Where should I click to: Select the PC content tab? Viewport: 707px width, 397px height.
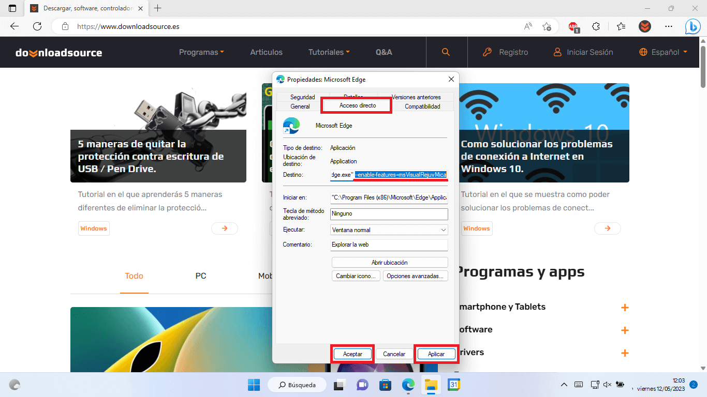click(x=201, y=276)
